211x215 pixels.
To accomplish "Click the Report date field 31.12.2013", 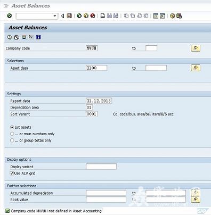I will pyautogui.click(x=99, y=101).
